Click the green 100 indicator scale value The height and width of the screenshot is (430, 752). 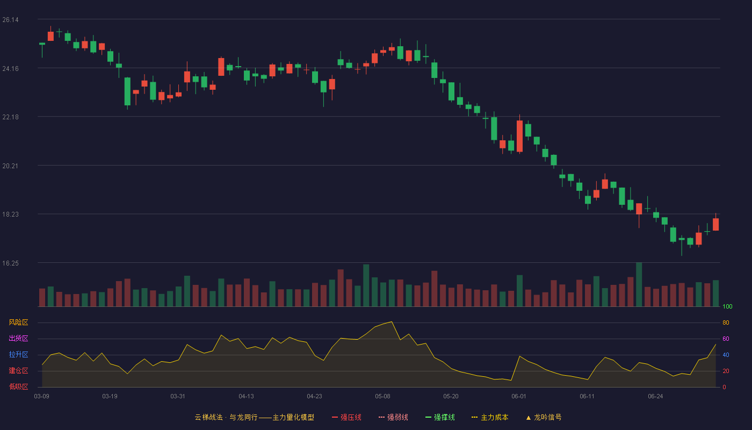point(727,307)
